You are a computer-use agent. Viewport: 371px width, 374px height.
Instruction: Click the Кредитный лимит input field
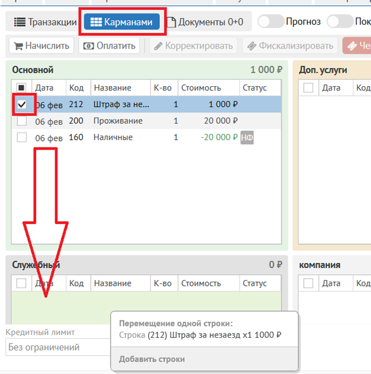pyautogui.click(x=56, y=347)
